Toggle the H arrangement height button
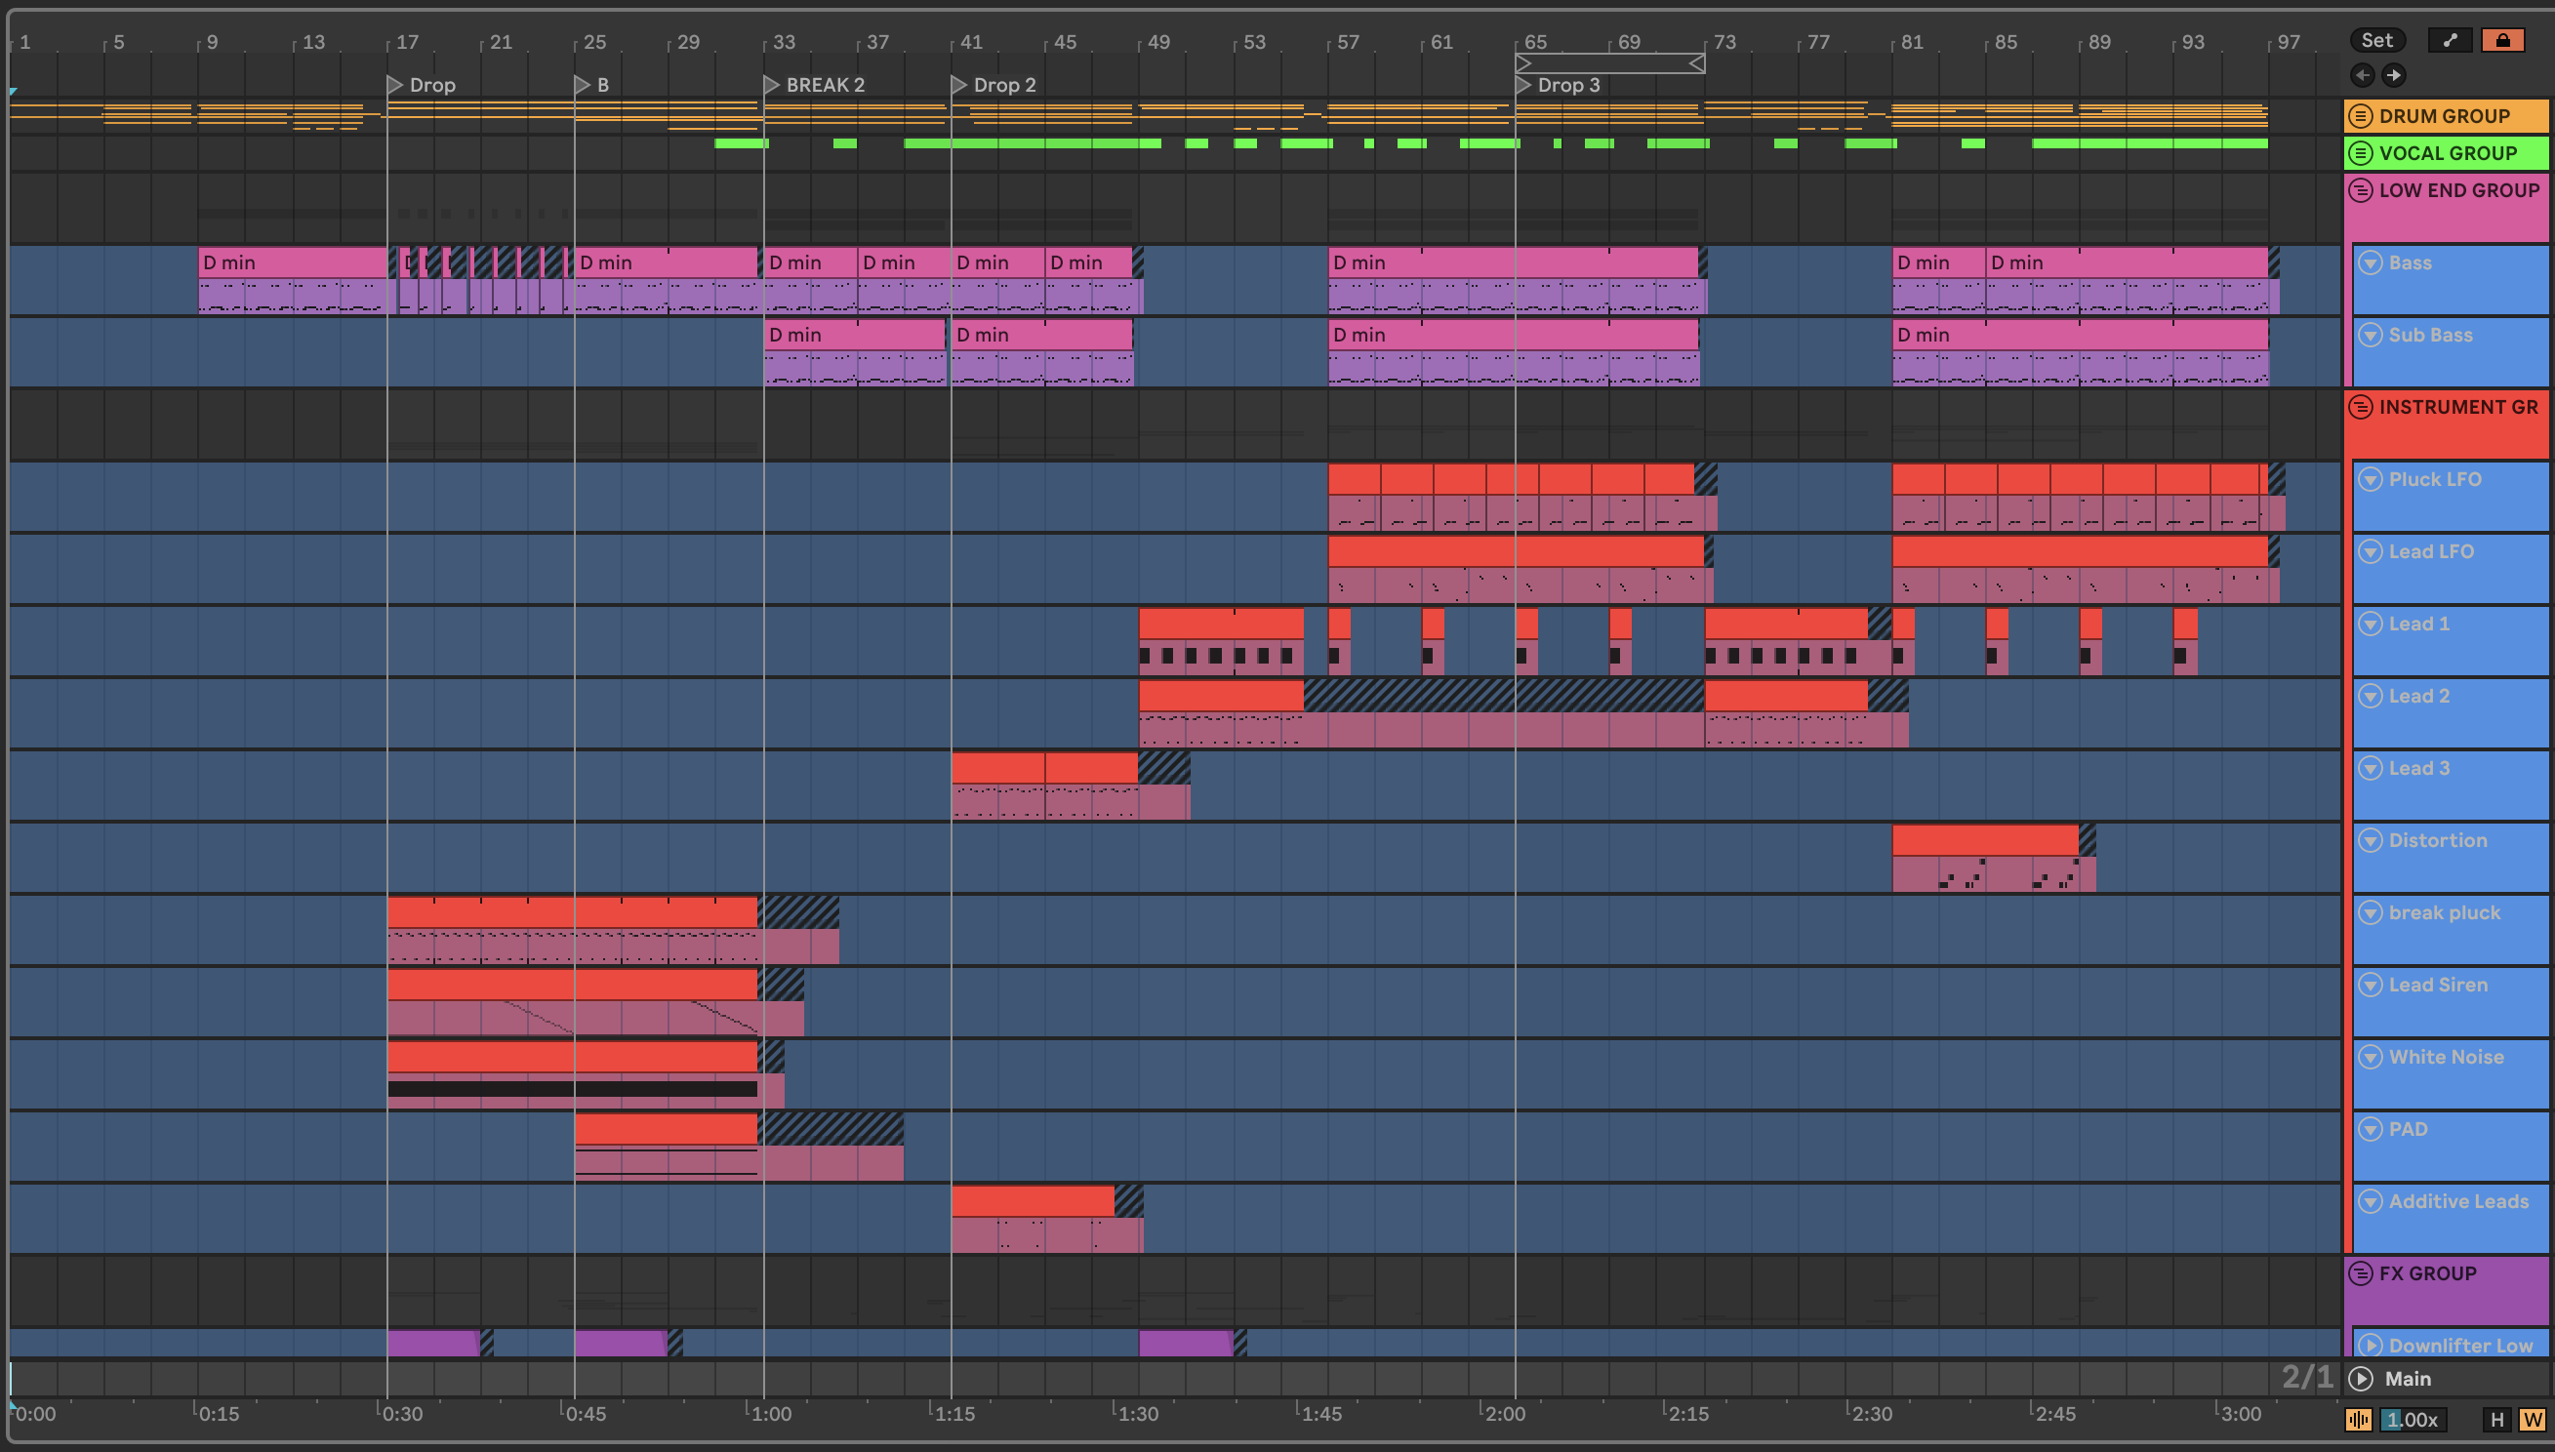This screenshot has width=2555, height=1452. tap(2497, 1419)
